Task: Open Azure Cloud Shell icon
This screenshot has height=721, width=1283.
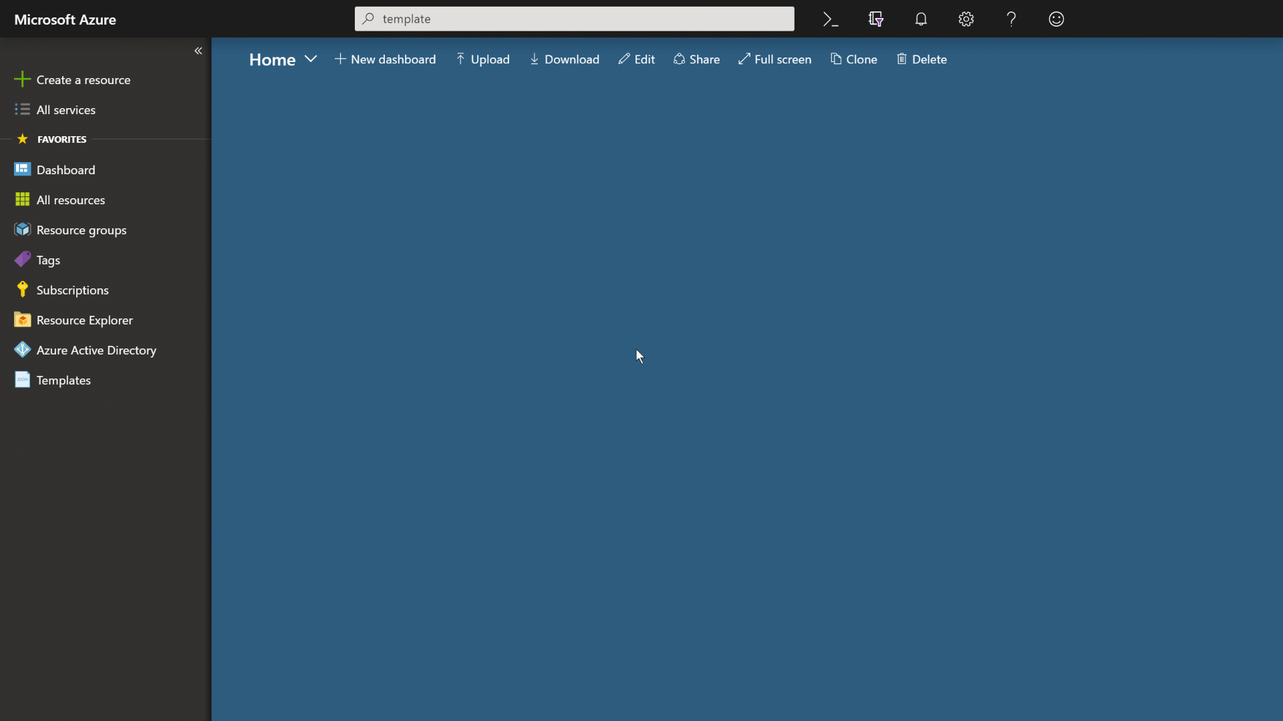Action: point(831,19)
